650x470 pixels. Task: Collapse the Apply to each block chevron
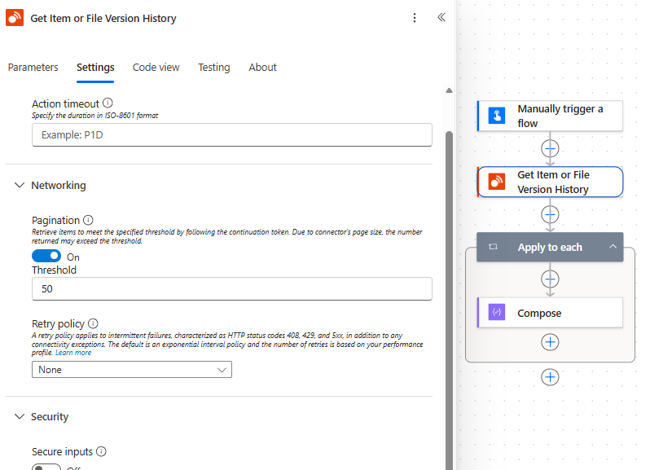[x=613, y=247]
